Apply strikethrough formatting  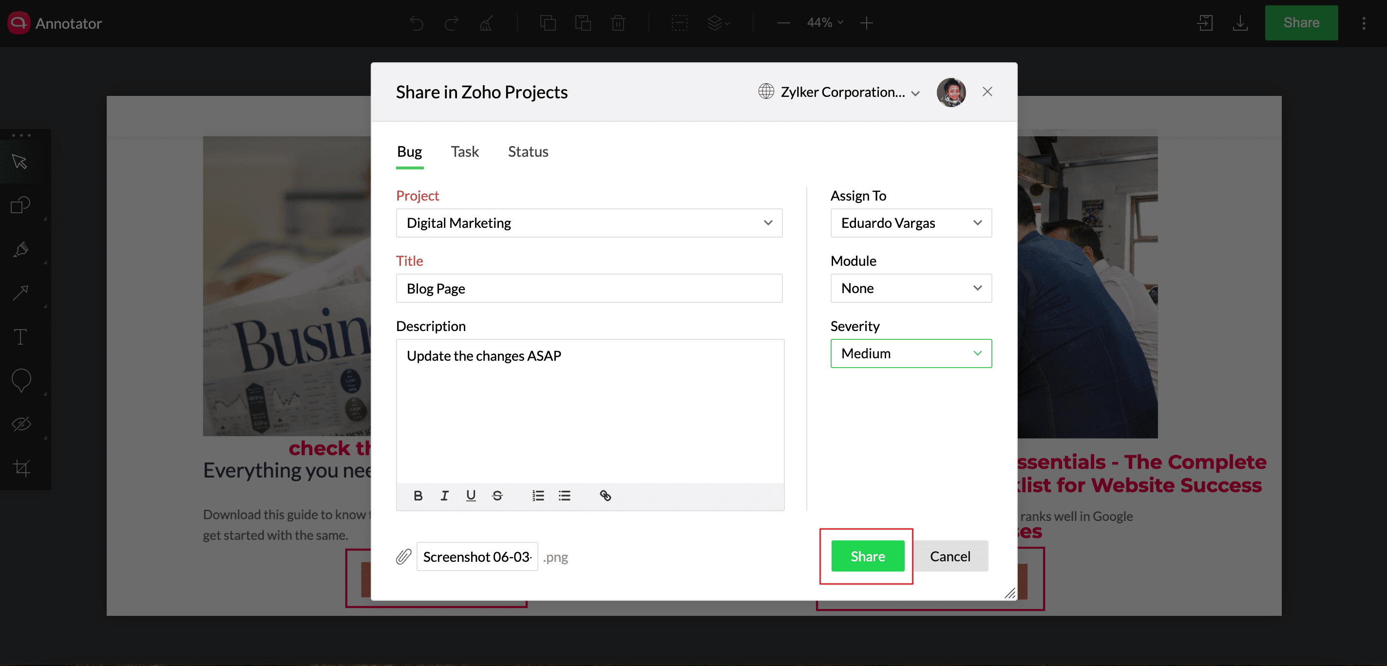pyautogui.click(x=497, y=496)
